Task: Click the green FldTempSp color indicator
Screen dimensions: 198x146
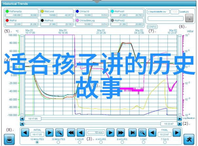Action: click(7, 11)
